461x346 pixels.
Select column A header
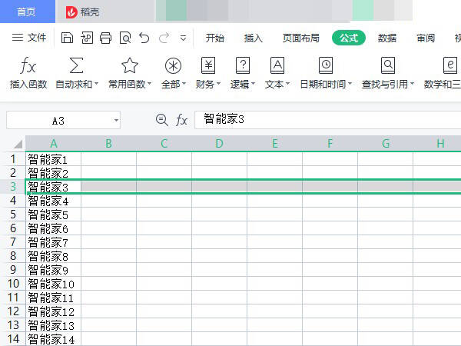click(53, 144)
